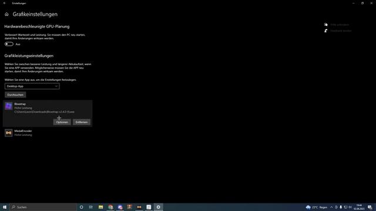Click the microphone tray icon
The image size is (376, 211).
click(x=341, y=207)
